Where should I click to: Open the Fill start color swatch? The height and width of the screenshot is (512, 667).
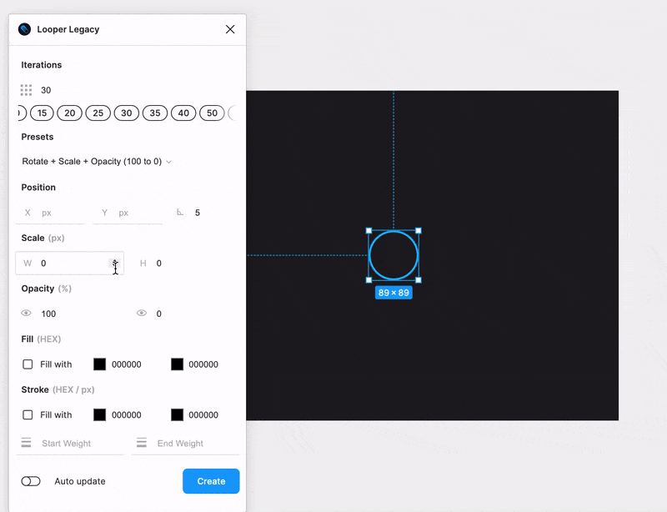point(99,364)
